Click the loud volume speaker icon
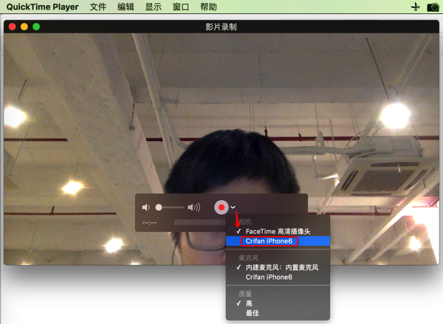Viewport: 443px width, 324px height. click(193, 207)
